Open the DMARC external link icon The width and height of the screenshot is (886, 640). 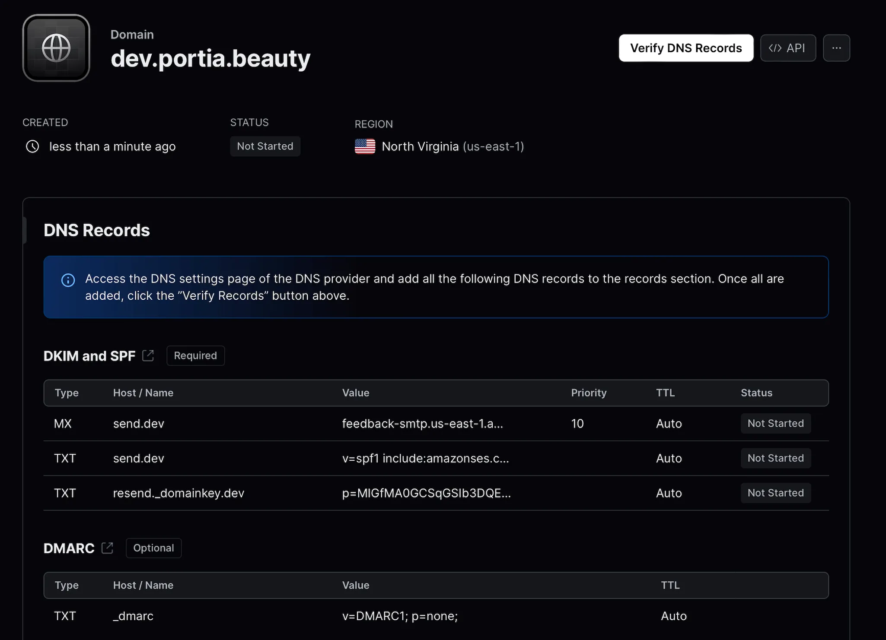107,548
